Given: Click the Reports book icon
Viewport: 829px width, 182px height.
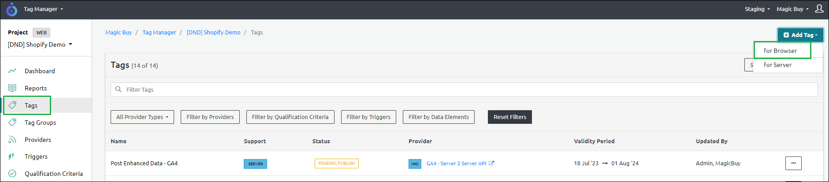Looking at the screenshot, I should pos(12,88).
